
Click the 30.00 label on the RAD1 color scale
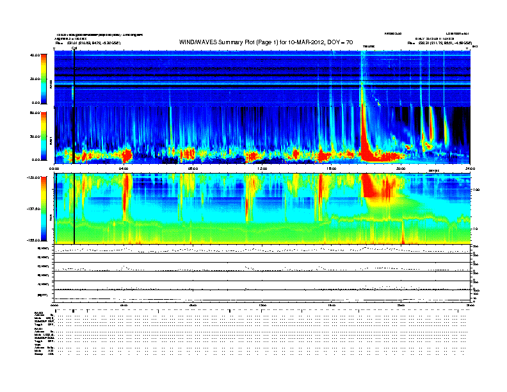coord(35,136)
